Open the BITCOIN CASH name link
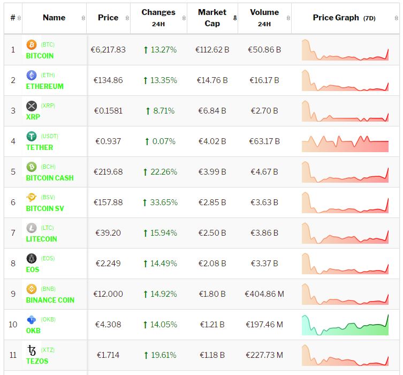This screenshot has height=375, width=403. pos(50,178)
